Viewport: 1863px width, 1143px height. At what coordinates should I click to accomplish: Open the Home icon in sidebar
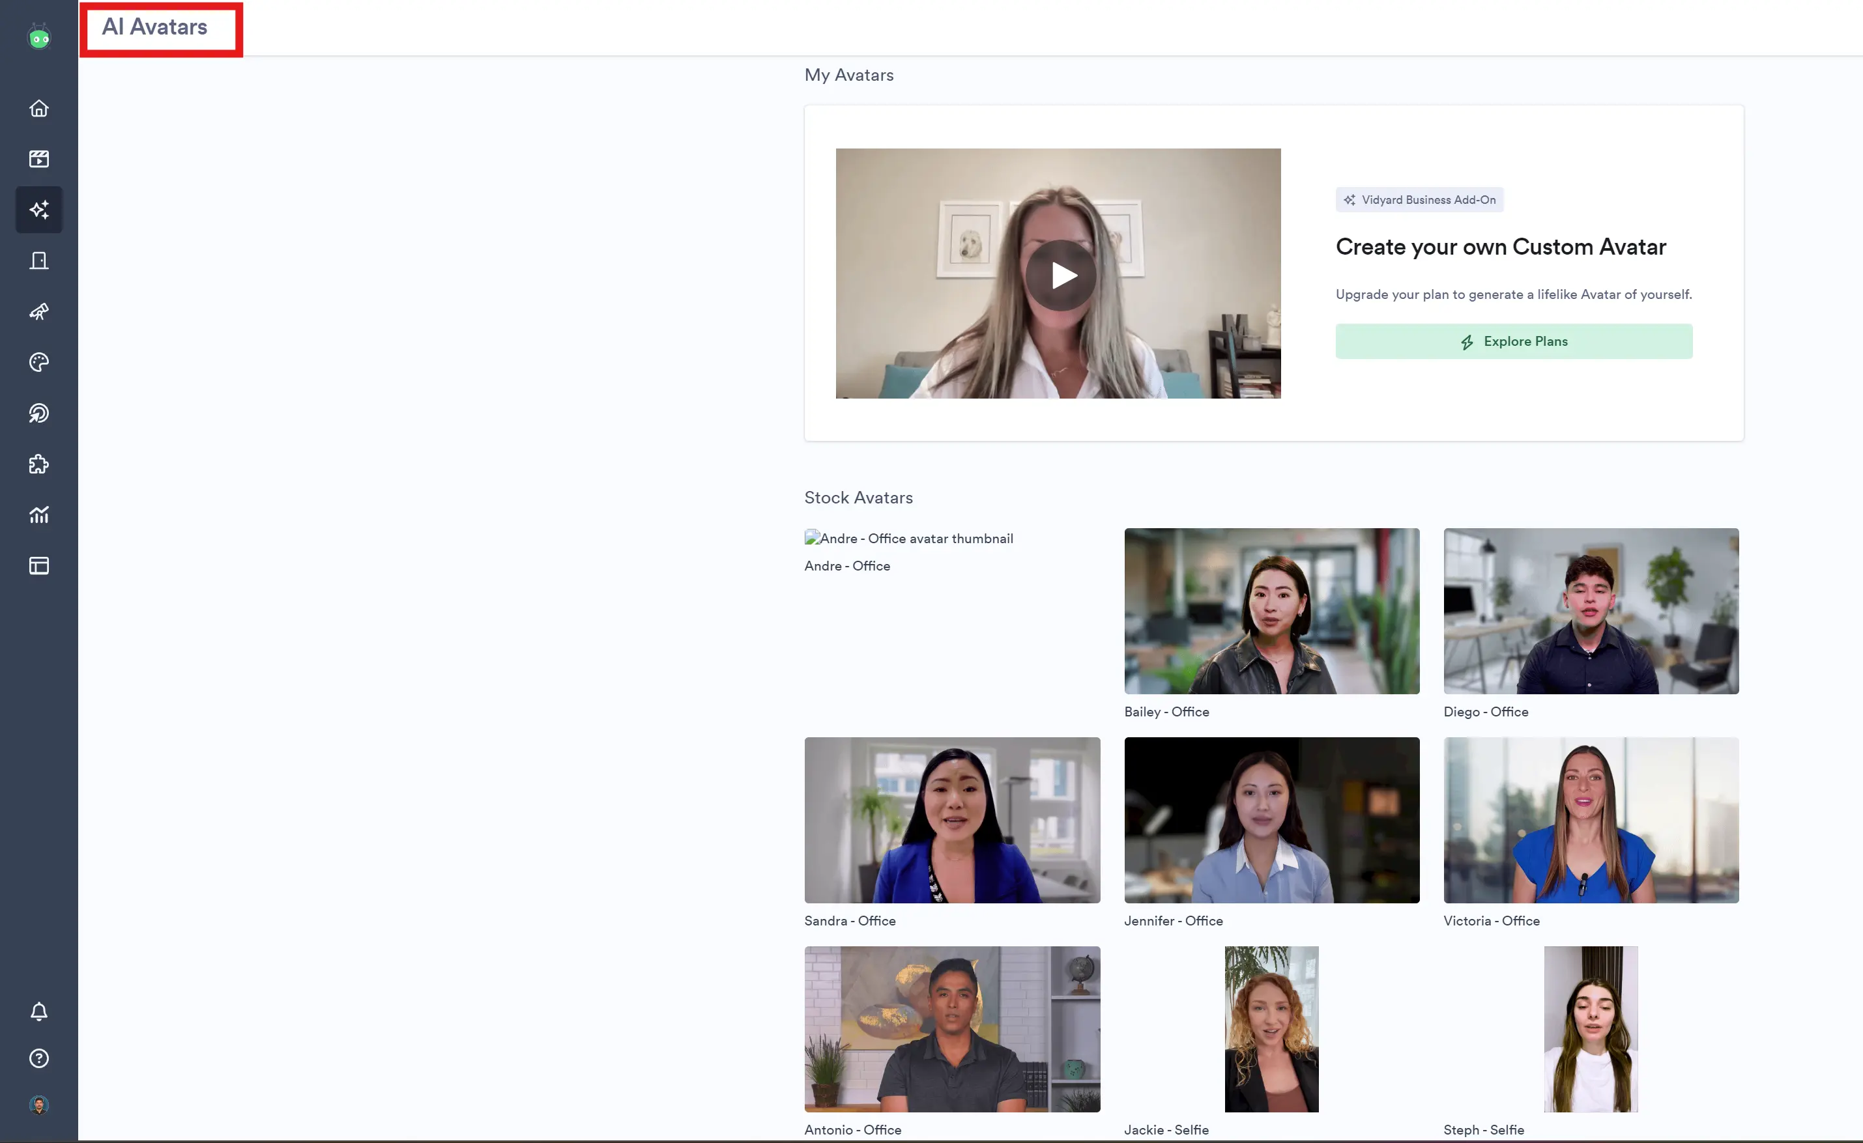pyautogui.click(x=38, y=108)
